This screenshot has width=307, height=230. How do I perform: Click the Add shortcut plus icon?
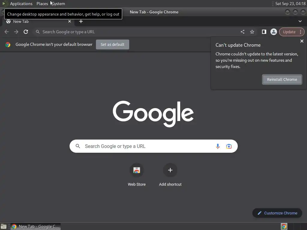(x=170, y=170)
